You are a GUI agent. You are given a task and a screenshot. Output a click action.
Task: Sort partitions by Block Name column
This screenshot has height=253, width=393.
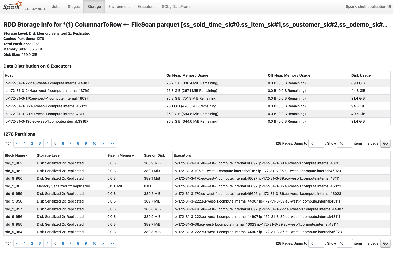(16, 155)
